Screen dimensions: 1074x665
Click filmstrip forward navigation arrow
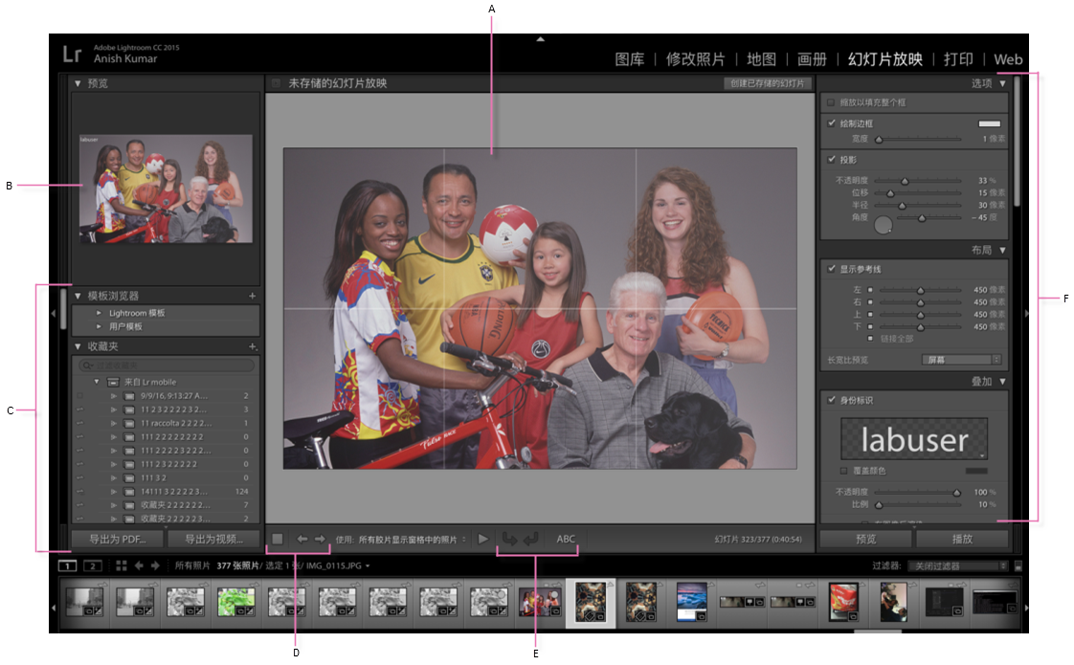point(155,565)
